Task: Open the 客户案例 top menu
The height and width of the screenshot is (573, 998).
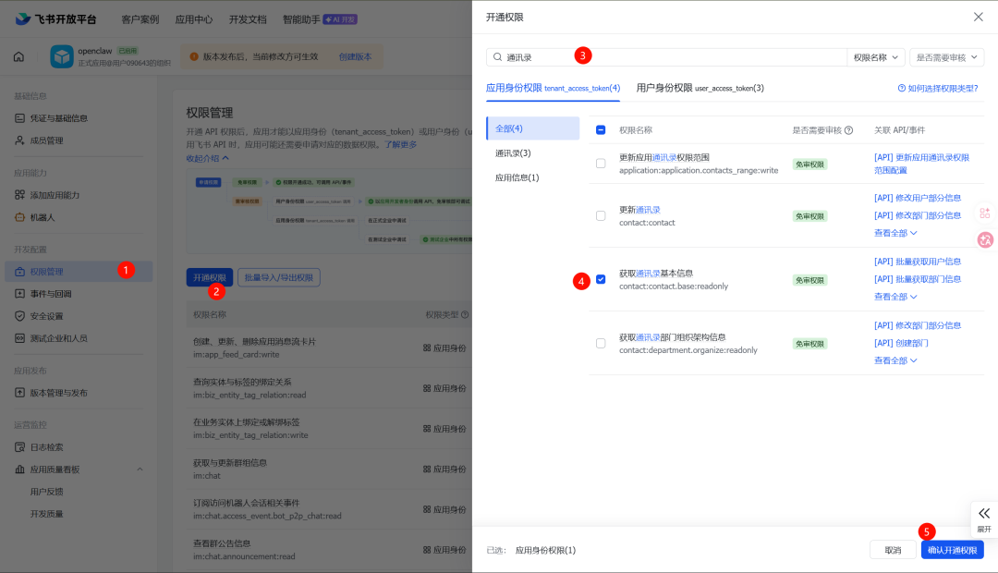Action: 140,19
